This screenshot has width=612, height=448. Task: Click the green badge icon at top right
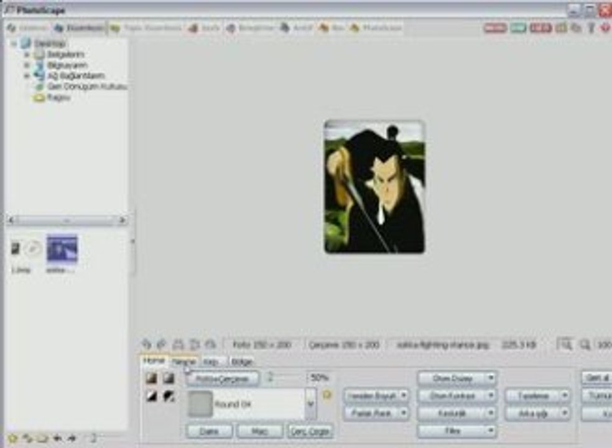click(518, 28)
